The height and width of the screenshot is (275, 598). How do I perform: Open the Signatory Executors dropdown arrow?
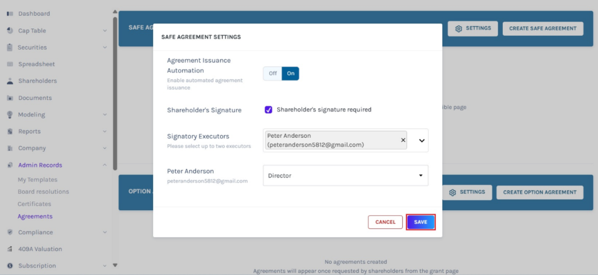click(422, 140)
